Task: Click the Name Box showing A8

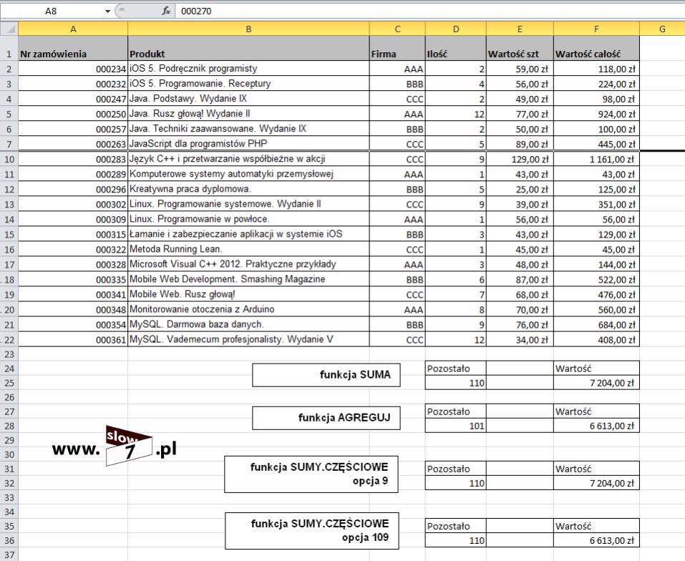Action: click(x=51, y=11)
